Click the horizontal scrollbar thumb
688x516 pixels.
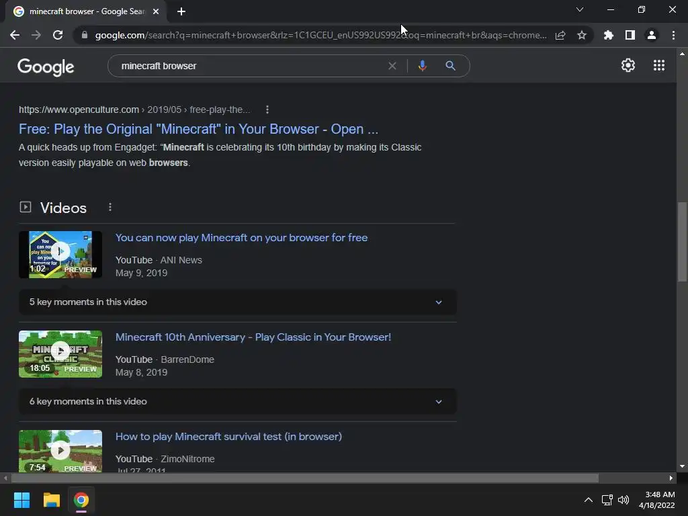[x=305, y=478]
